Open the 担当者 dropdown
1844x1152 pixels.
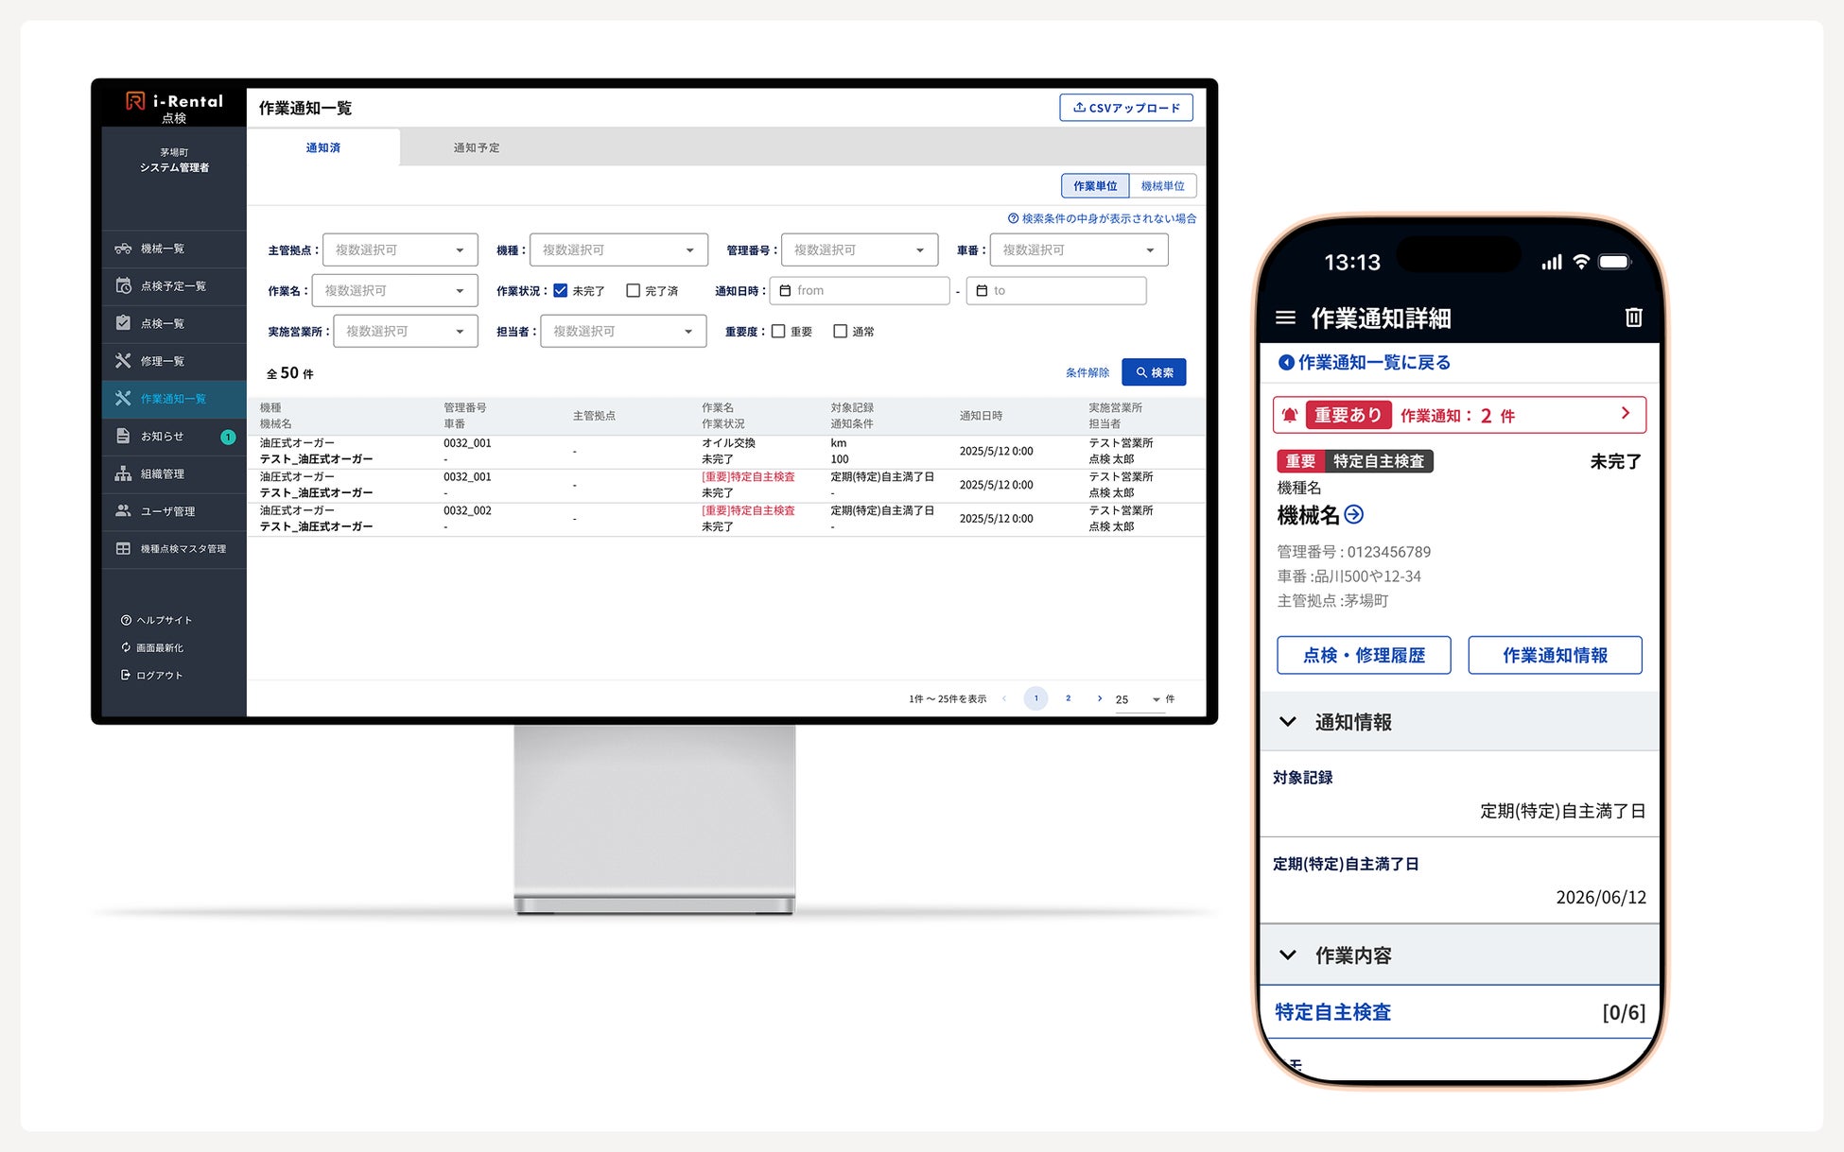click(x=622, y=332)
